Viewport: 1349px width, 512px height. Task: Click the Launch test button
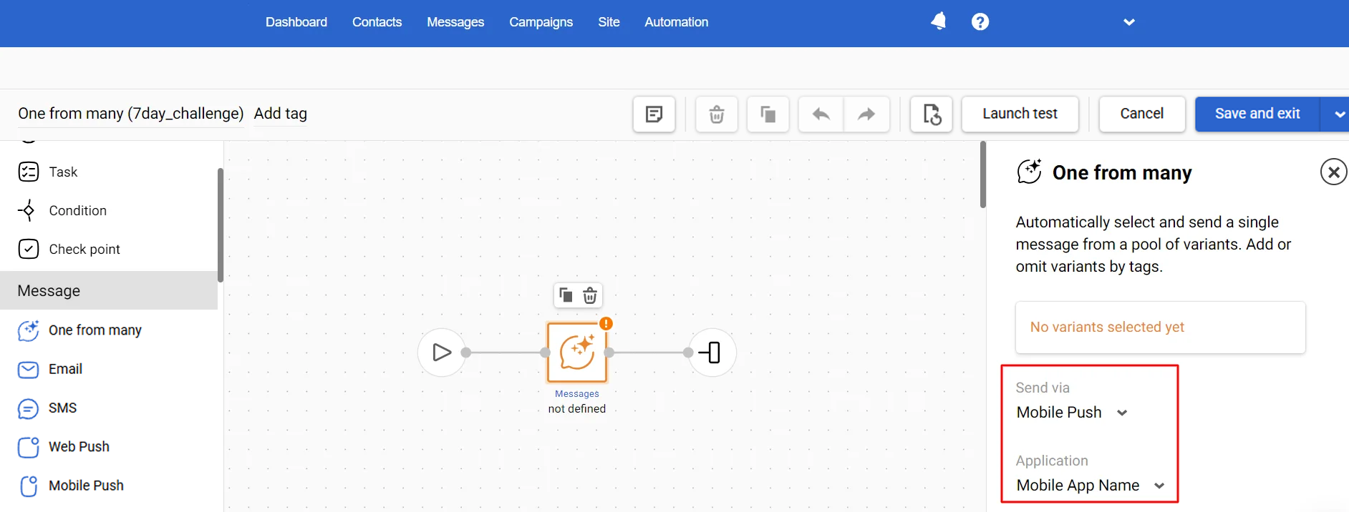point(1020,114)
